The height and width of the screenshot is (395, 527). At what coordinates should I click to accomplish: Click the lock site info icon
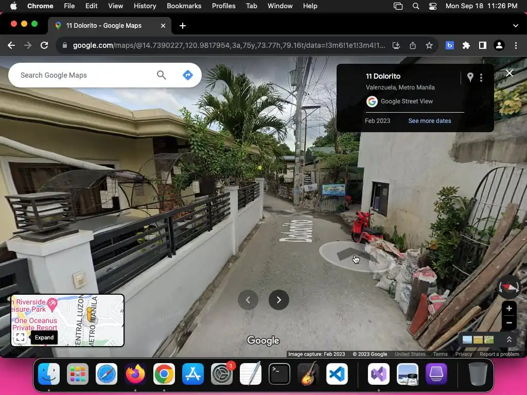tap(65, 45)
